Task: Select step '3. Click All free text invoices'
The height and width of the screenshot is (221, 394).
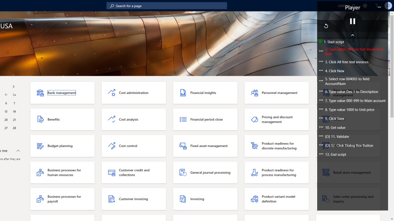Action: [x=347, y=62]
